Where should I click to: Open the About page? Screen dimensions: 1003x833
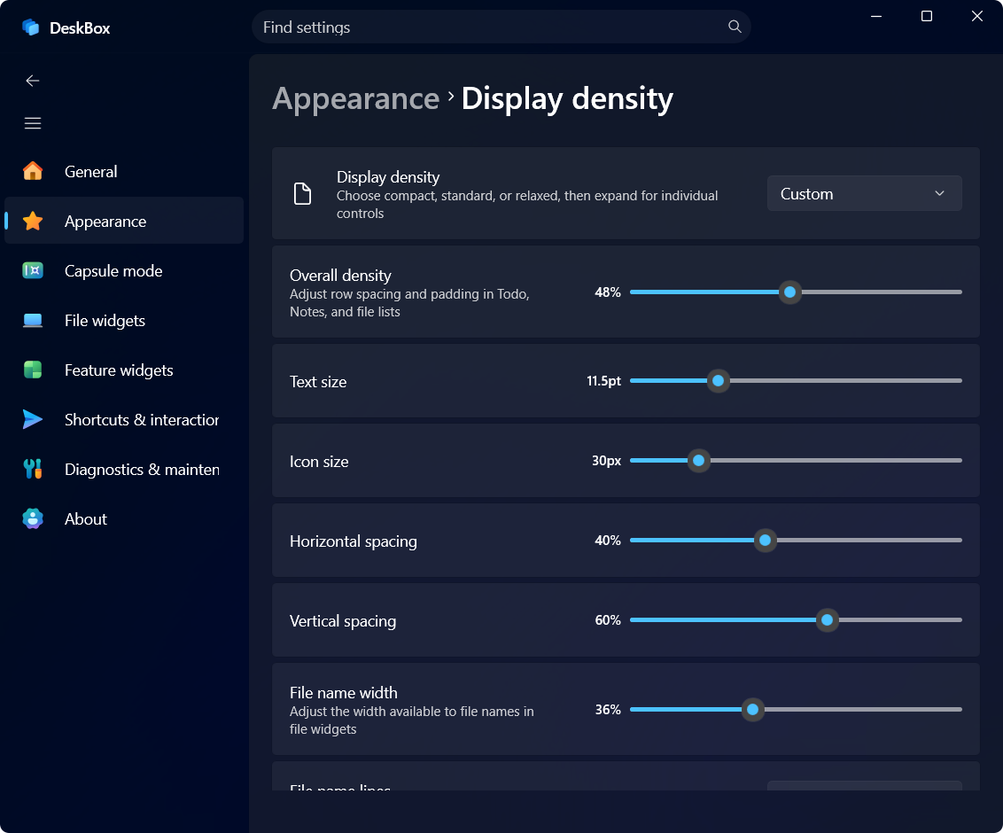124,518
